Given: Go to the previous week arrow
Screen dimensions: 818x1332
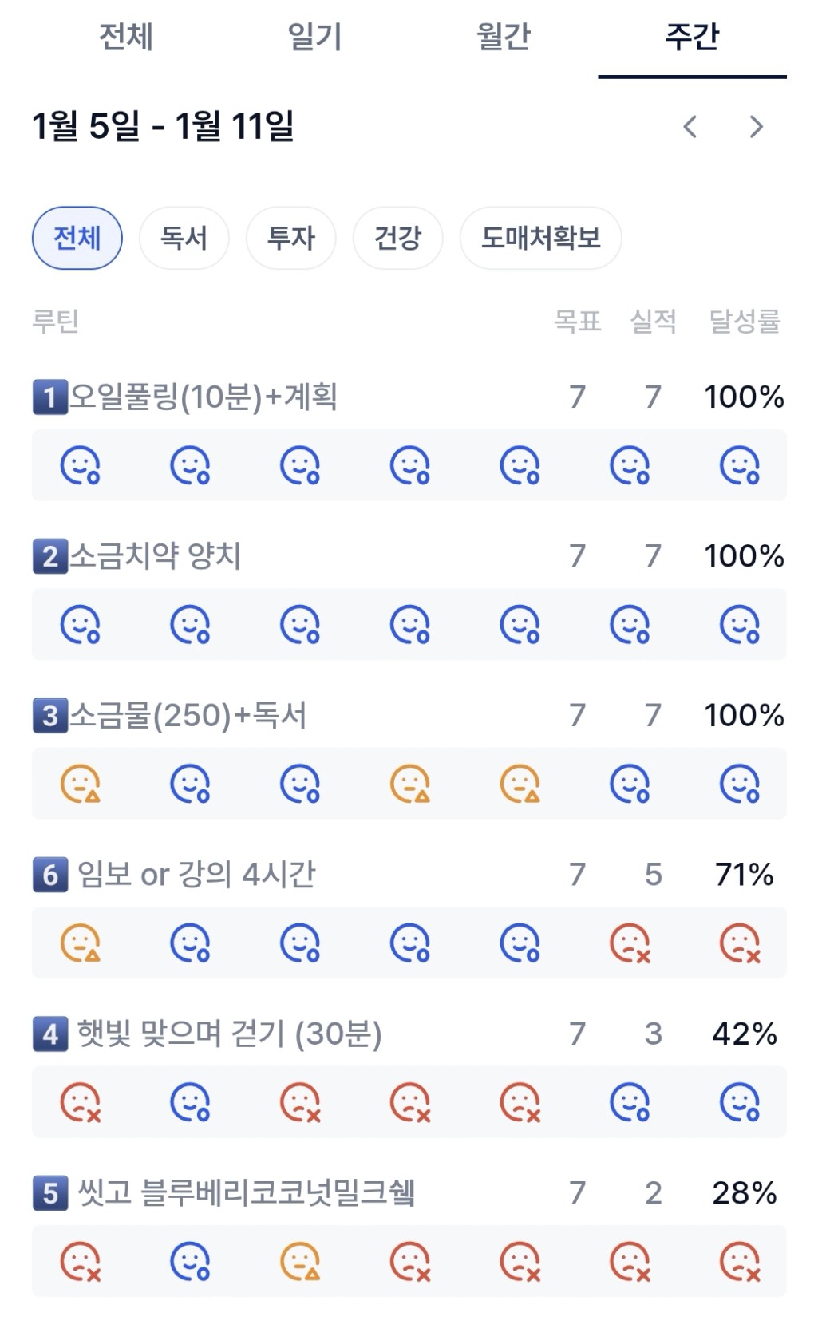Looking at the screenshot, I should [690, 126].
